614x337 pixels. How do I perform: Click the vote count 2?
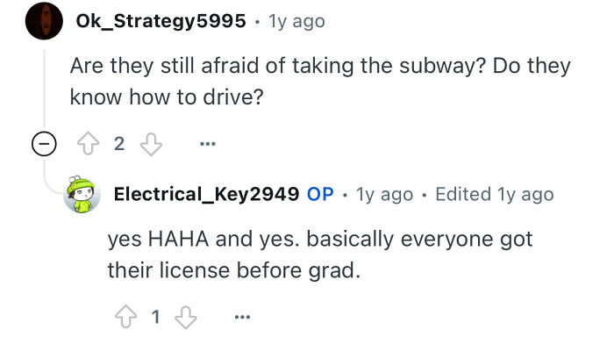[x=119, y=144]
